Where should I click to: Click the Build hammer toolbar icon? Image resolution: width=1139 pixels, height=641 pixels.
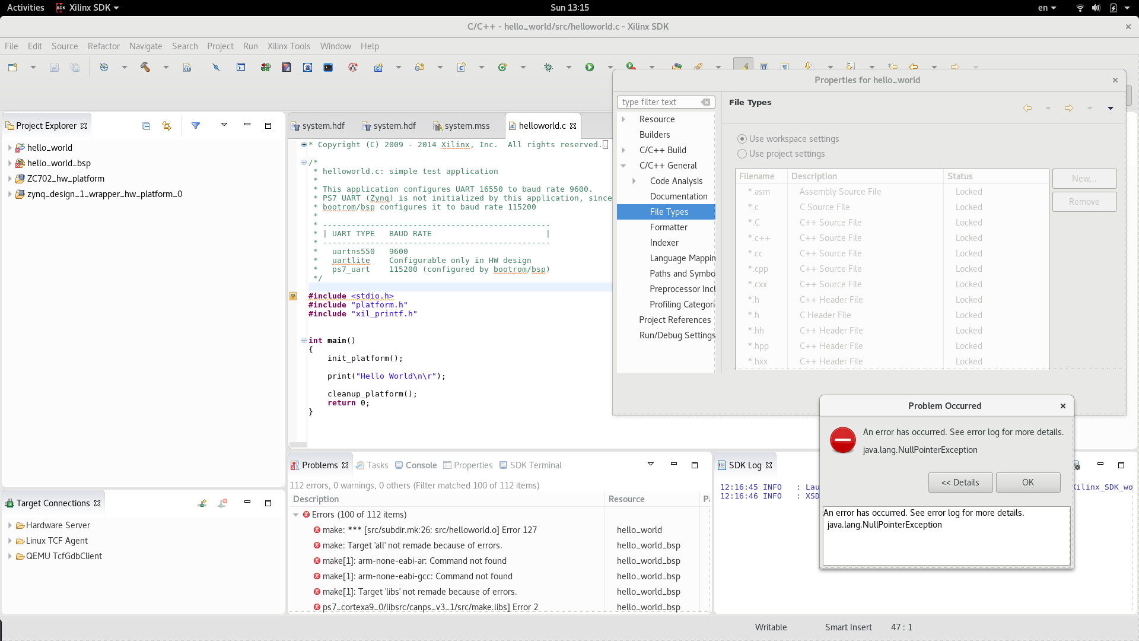click(x=145, y=67)
